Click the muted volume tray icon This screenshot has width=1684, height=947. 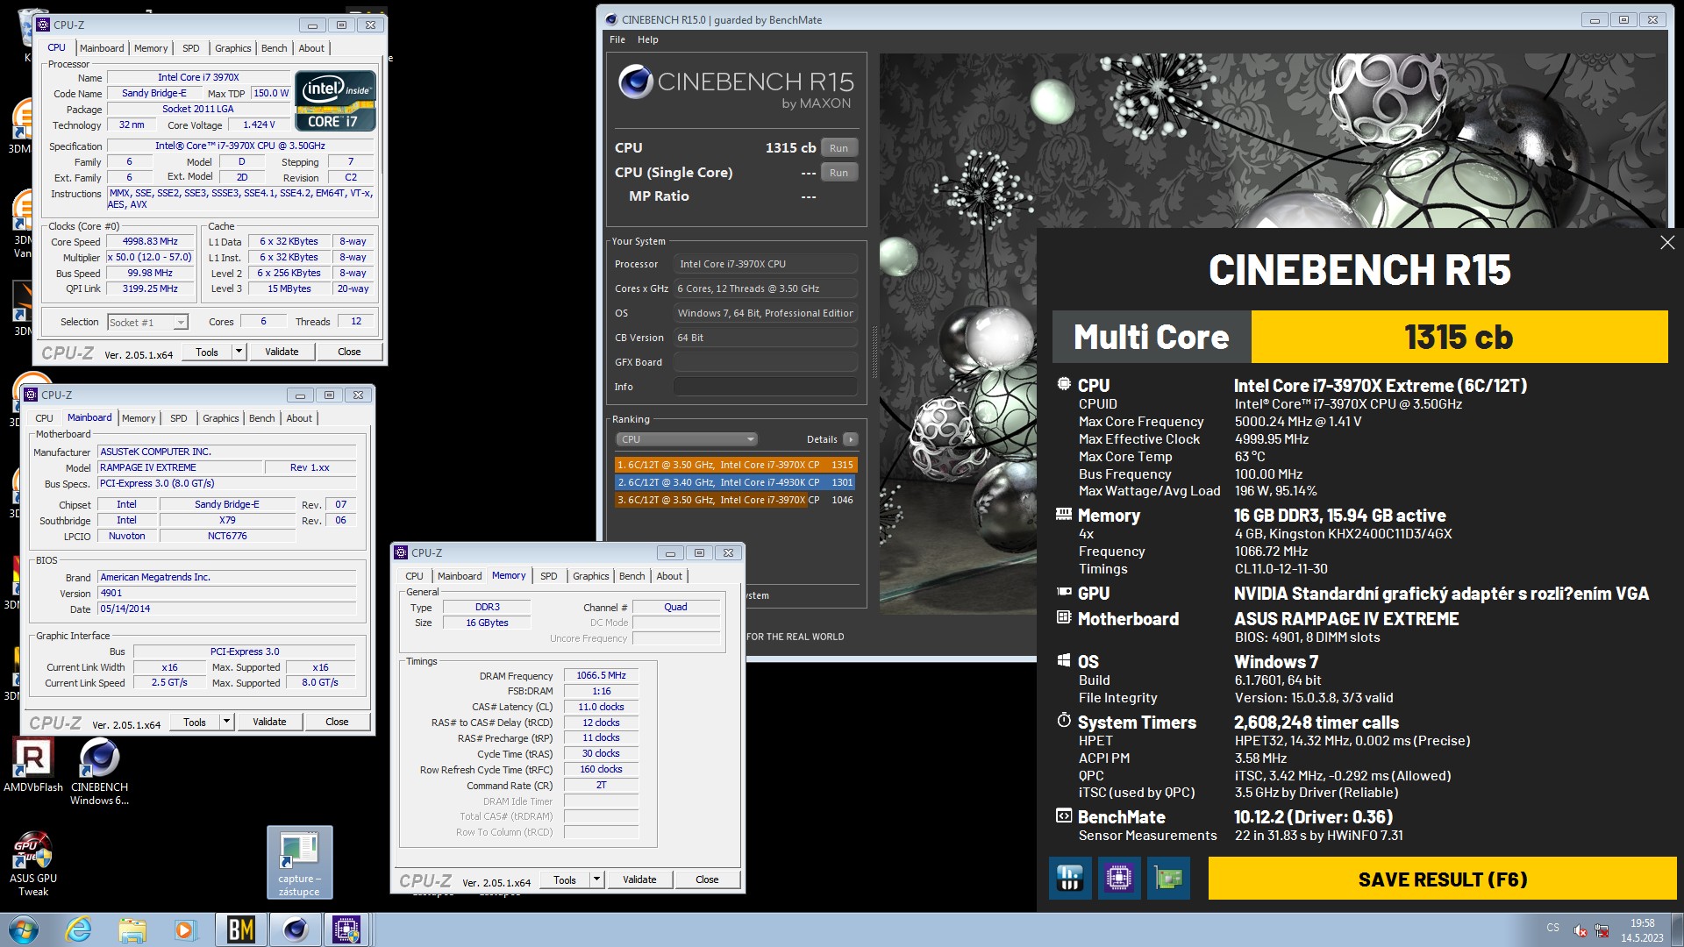pyautogui.click(x=1580, y=931)
